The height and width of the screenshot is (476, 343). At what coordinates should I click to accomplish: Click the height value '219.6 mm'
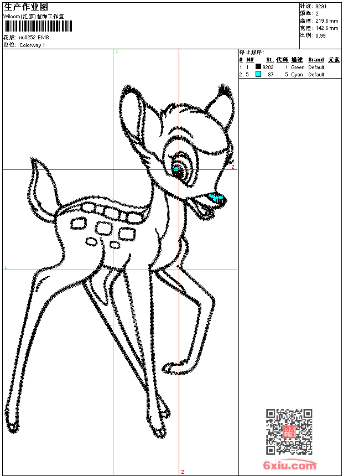point(326,21)
